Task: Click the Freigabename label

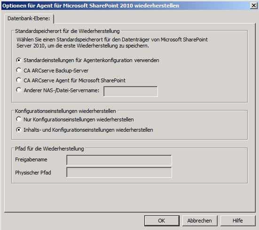Action: click(31, 159)
